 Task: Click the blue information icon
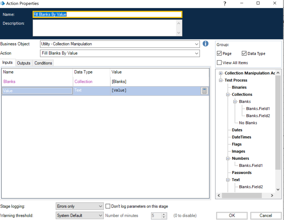(x=205, y=44)
